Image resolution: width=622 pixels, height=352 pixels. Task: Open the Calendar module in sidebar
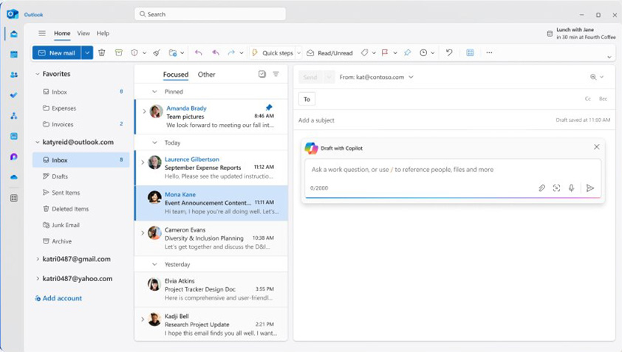point(14,55)
